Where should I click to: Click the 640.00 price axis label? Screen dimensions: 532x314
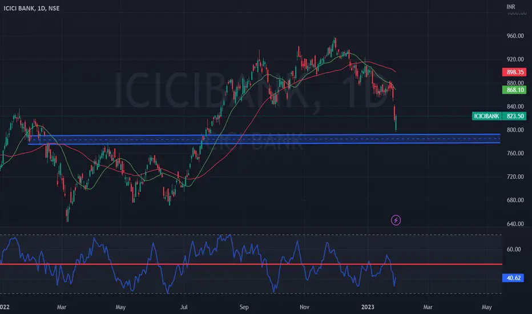point(515,224)
